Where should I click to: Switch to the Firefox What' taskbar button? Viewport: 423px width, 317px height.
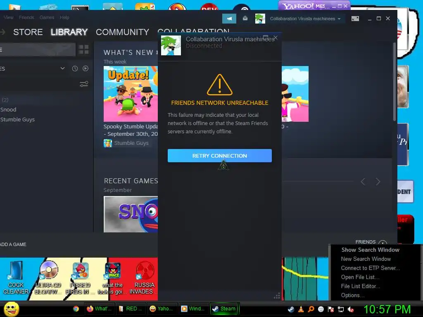tap(99, 309)
